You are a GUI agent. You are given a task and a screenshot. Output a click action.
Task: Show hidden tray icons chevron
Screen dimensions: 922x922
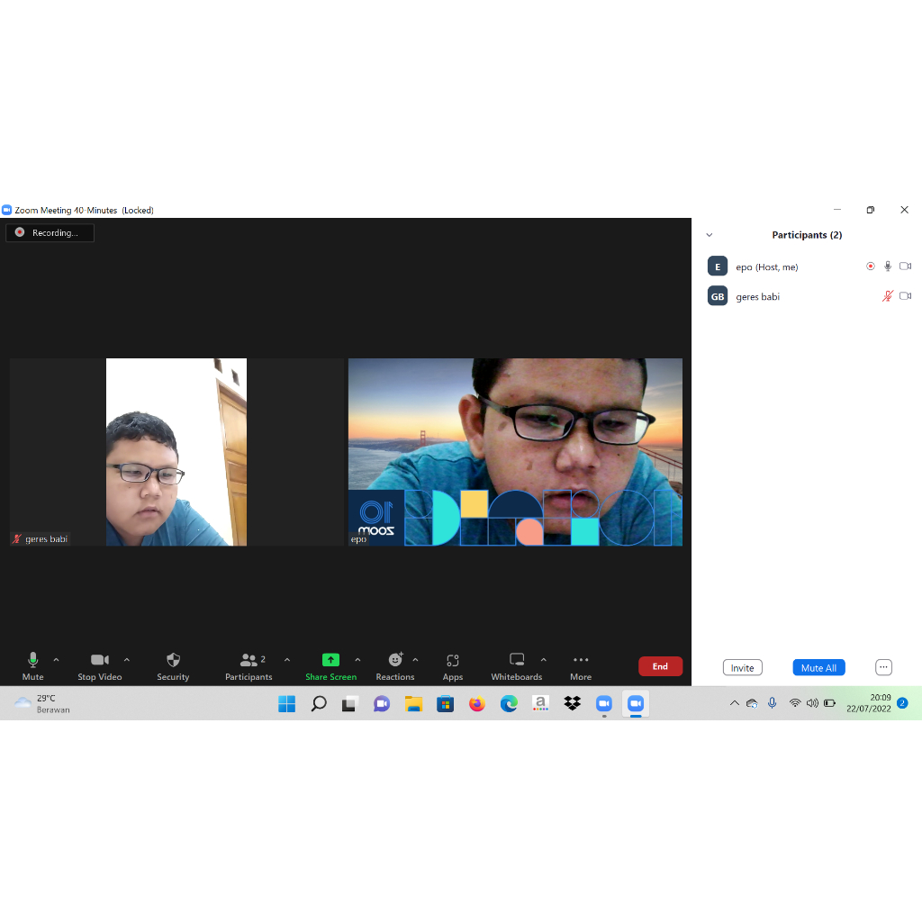pos(735,702)
